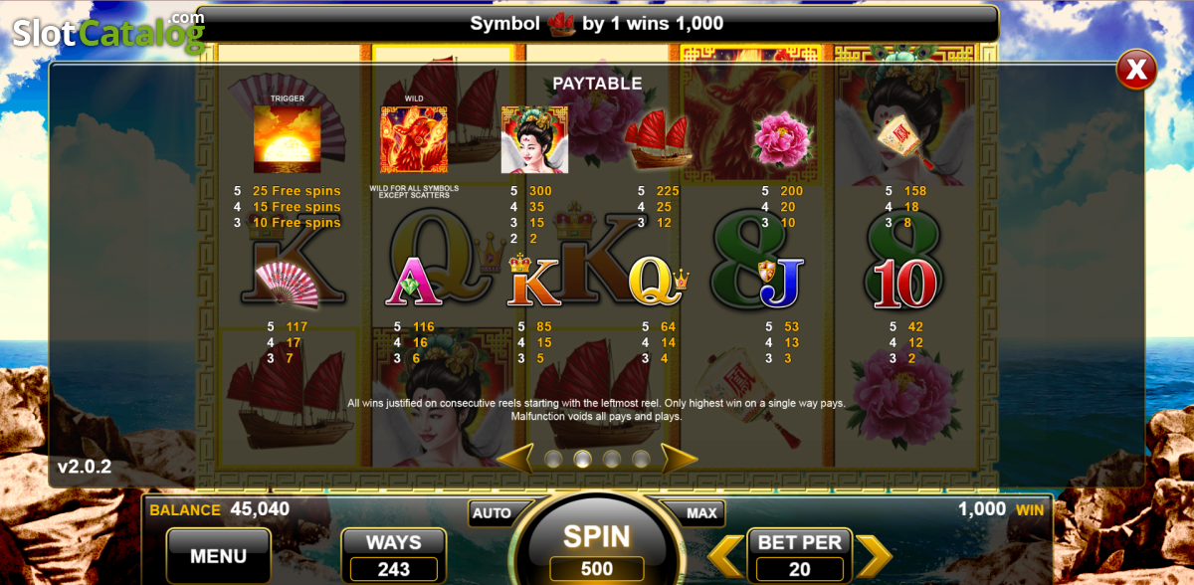
Task: Click the pink peony flower symbol
Action: coord(784,139)
